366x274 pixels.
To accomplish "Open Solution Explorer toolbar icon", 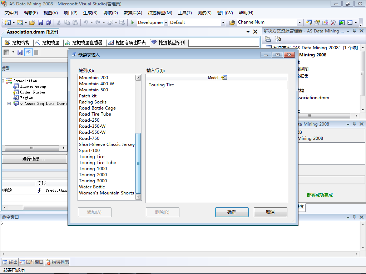I will pos(308,22).
